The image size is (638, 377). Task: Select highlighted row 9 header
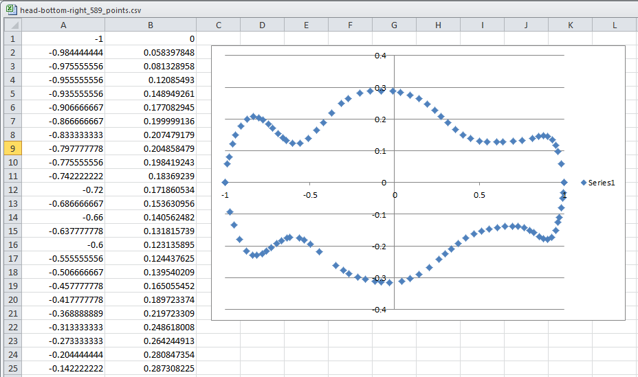[13, 148]
